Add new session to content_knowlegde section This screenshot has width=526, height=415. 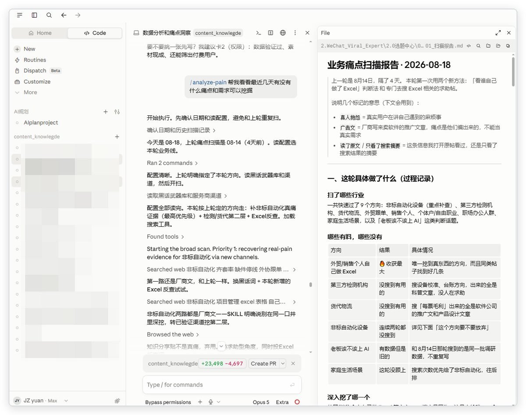tap(117, 137)
